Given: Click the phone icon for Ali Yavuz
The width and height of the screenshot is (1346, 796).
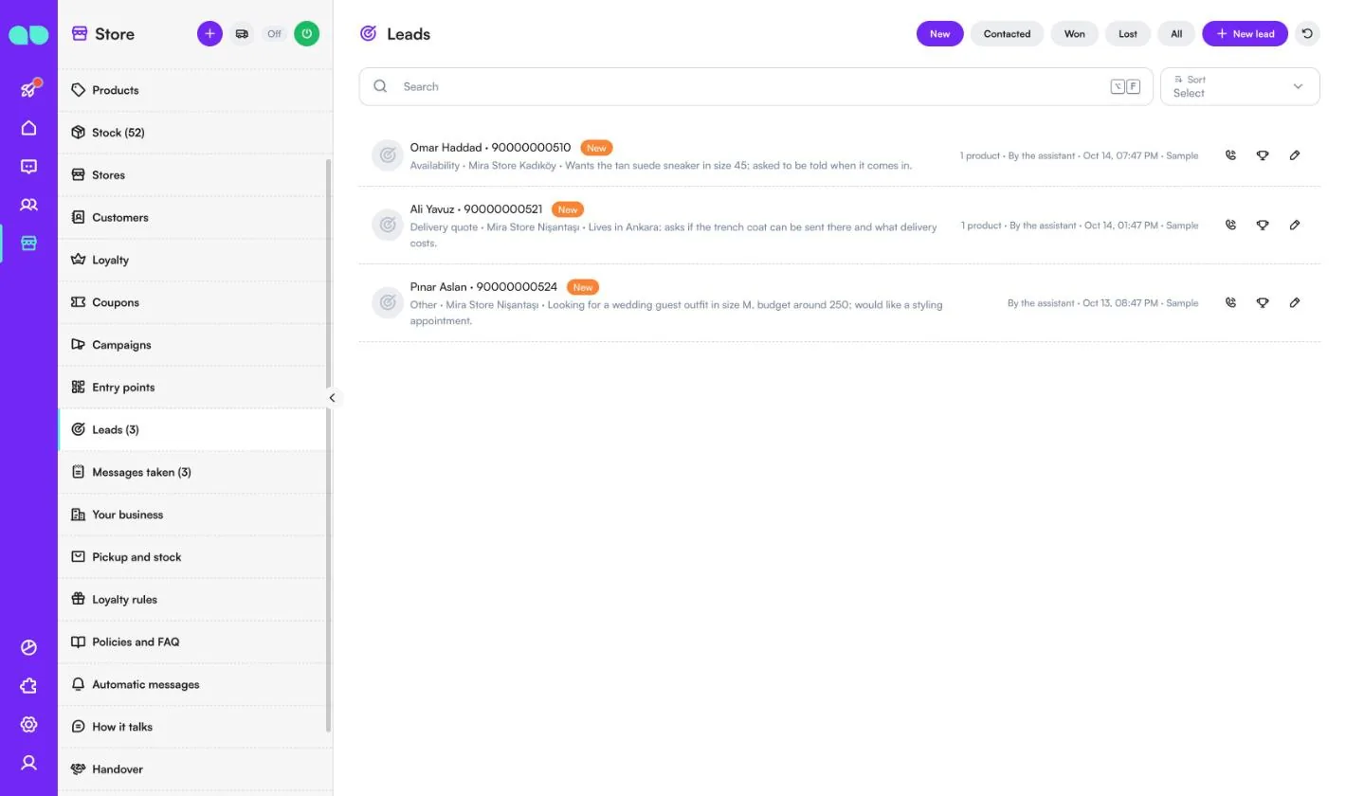Looking at the screenshot, I should (1230, 226).
